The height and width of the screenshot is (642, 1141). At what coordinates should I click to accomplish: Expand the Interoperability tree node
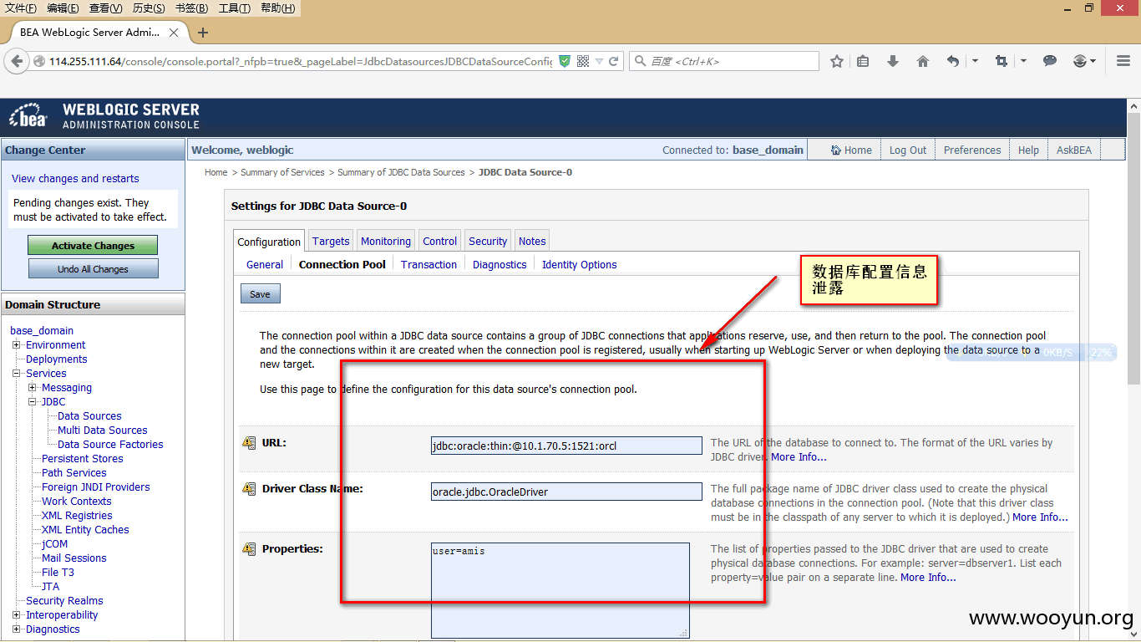(x=17, y=615)
